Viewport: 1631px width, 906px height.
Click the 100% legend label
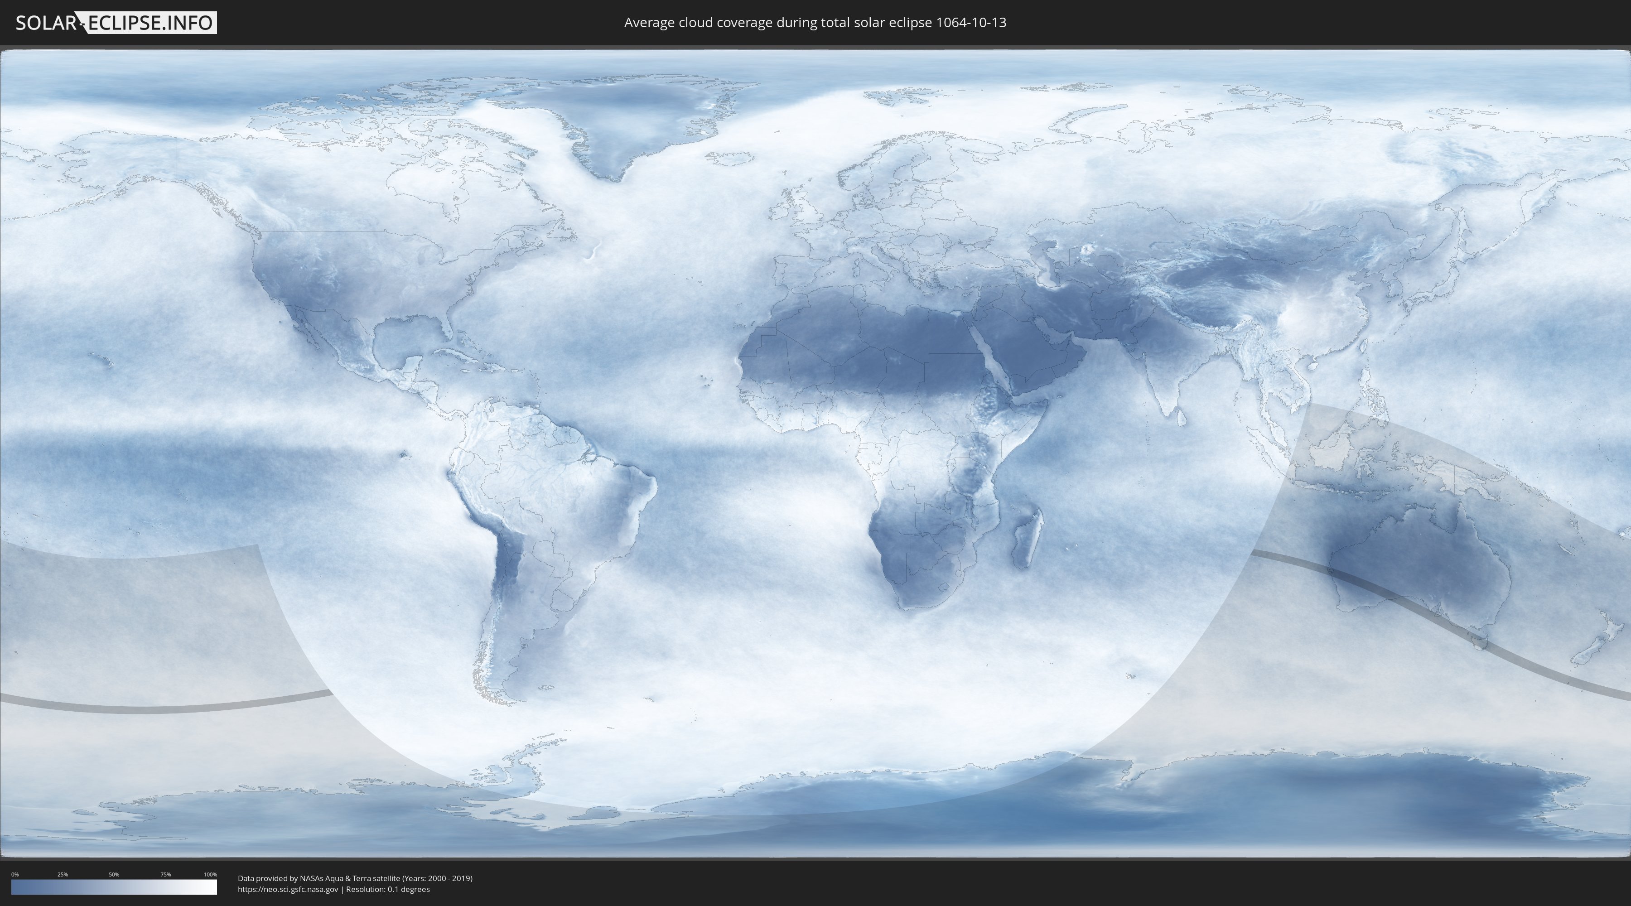coord(210,874)
